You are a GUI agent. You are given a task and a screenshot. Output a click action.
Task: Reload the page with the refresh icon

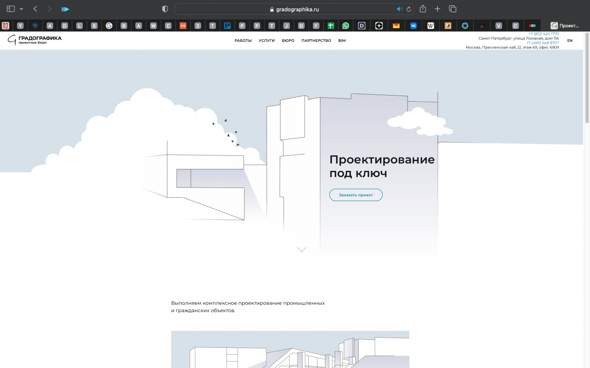pyautogui.click(x=409, y=9)
